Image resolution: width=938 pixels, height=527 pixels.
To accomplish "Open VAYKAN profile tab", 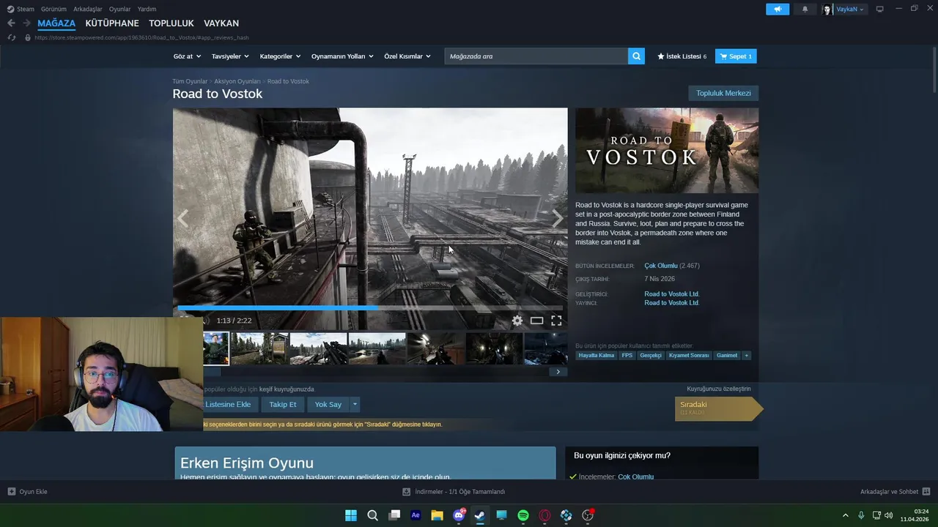I will [221, 23].
